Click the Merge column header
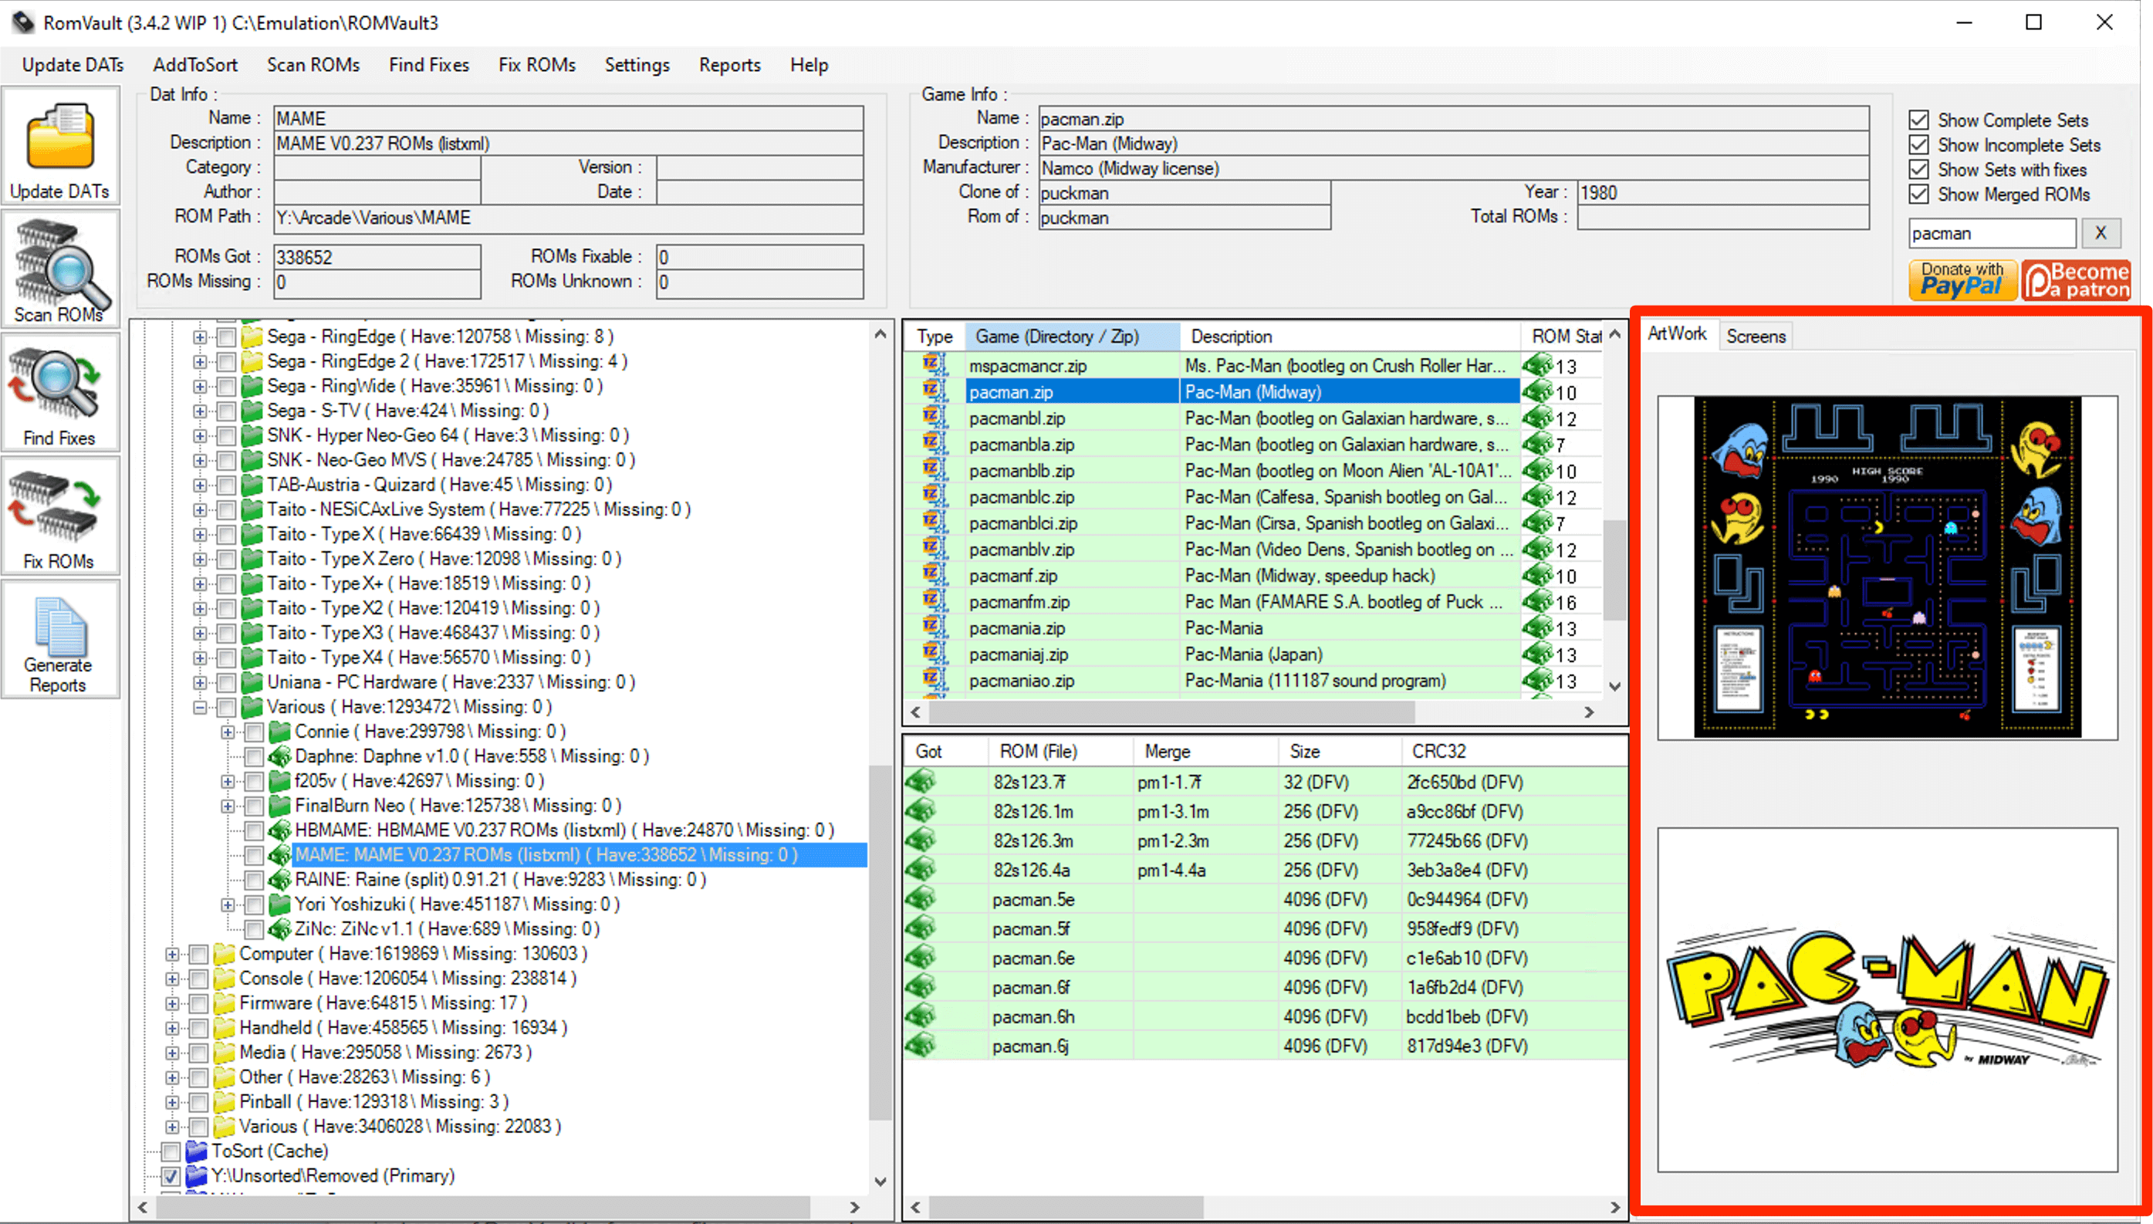Image resolution: width=2153 pixels, height=1224 pixels. coord(1206,751)
